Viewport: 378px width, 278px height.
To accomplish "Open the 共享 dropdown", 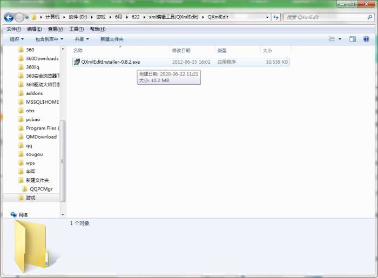I will 82,39.
